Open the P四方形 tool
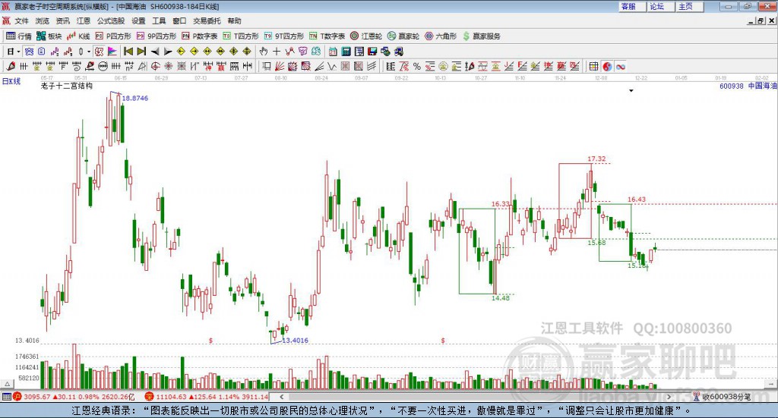Screen dimensions: 778x418 [x=113, y=36]
